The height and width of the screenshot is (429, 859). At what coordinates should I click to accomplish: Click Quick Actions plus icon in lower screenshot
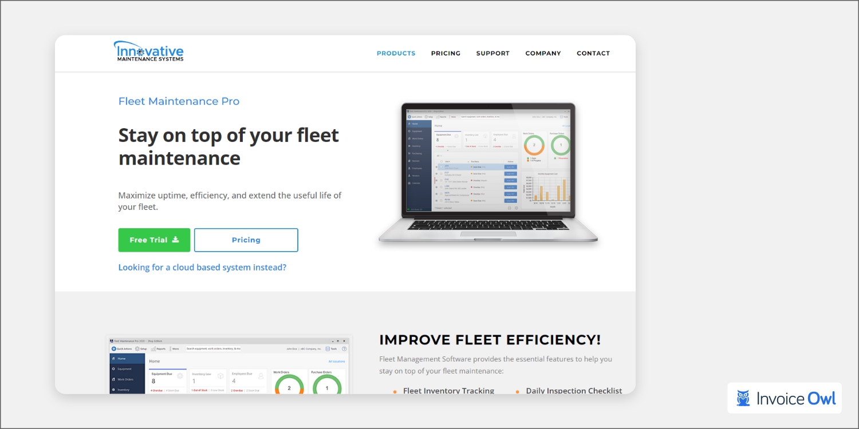(x=114, y=348)
